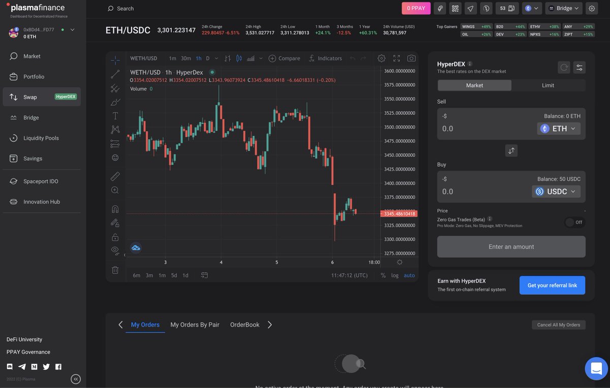Enter chart fullscreen mode

click(x=396, y=58)
